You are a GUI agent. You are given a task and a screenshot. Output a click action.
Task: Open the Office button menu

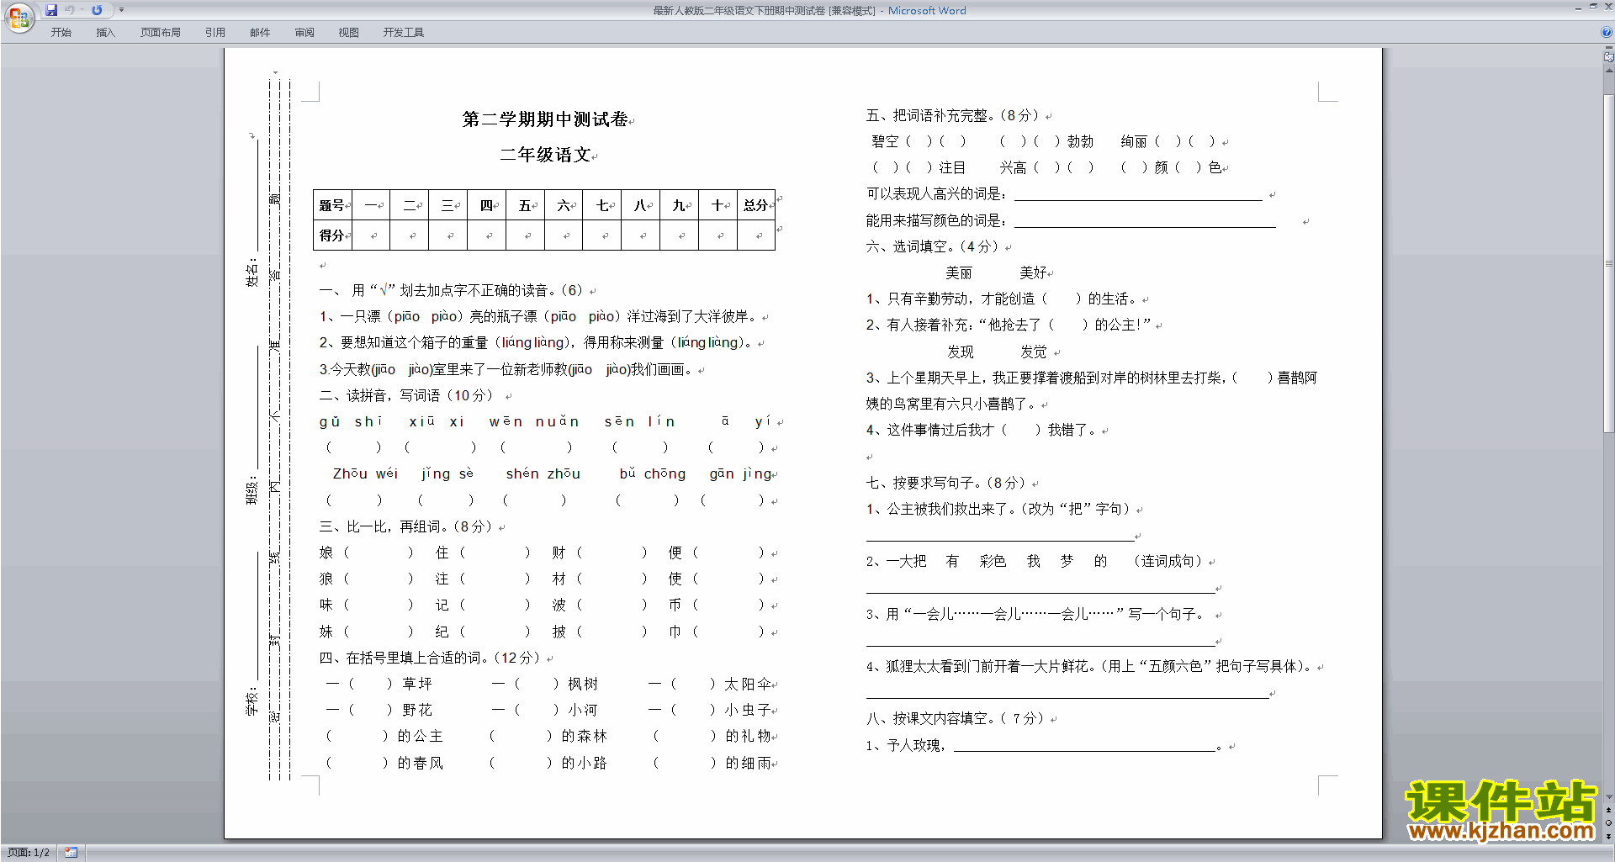pyautogui.click(x=19, y=18)
